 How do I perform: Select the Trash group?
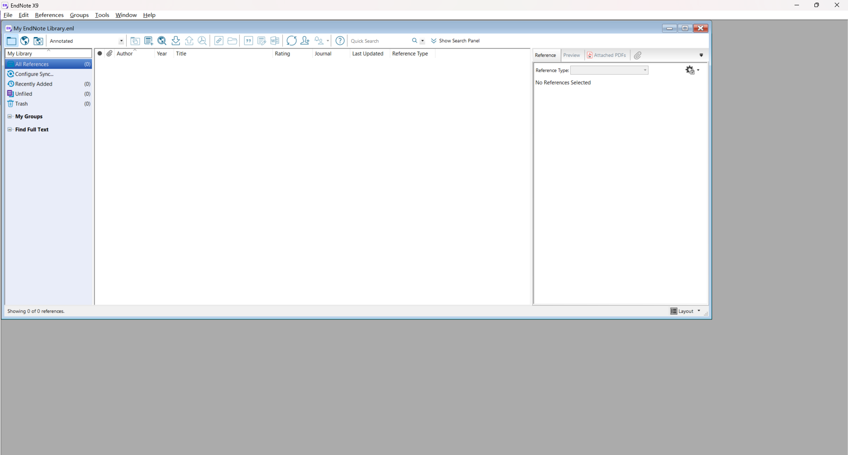(49, 104)
